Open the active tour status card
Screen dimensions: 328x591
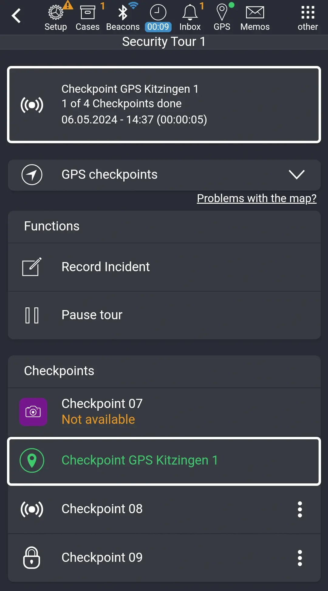click(x=164, y=104)
